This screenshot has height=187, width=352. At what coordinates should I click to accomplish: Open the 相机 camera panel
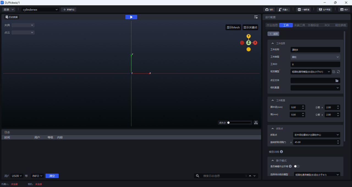coord(269,9)
